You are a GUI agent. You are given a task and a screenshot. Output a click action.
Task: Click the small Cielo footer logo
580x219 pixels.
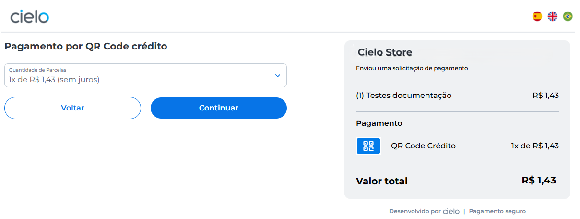(x=451, y=211)
